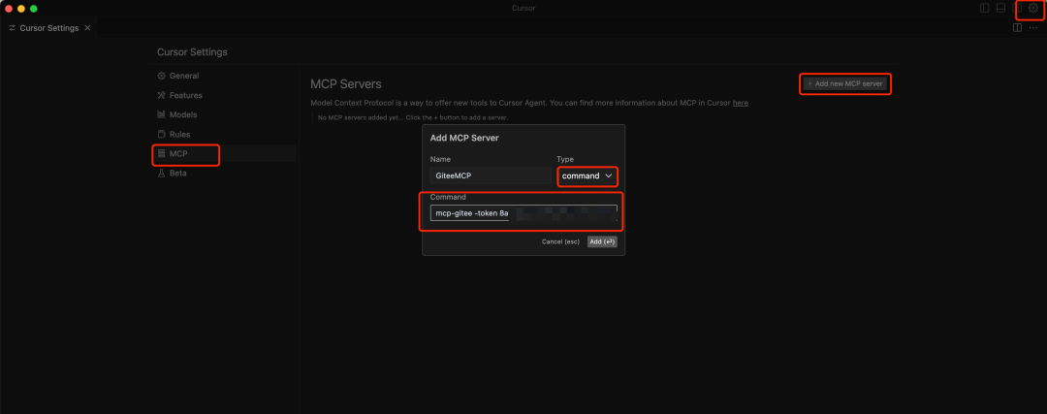This screenshot has width=1047, height=414.
Task: Click the Beta flask icon in sidebar
Action: (x=161, y=173)
